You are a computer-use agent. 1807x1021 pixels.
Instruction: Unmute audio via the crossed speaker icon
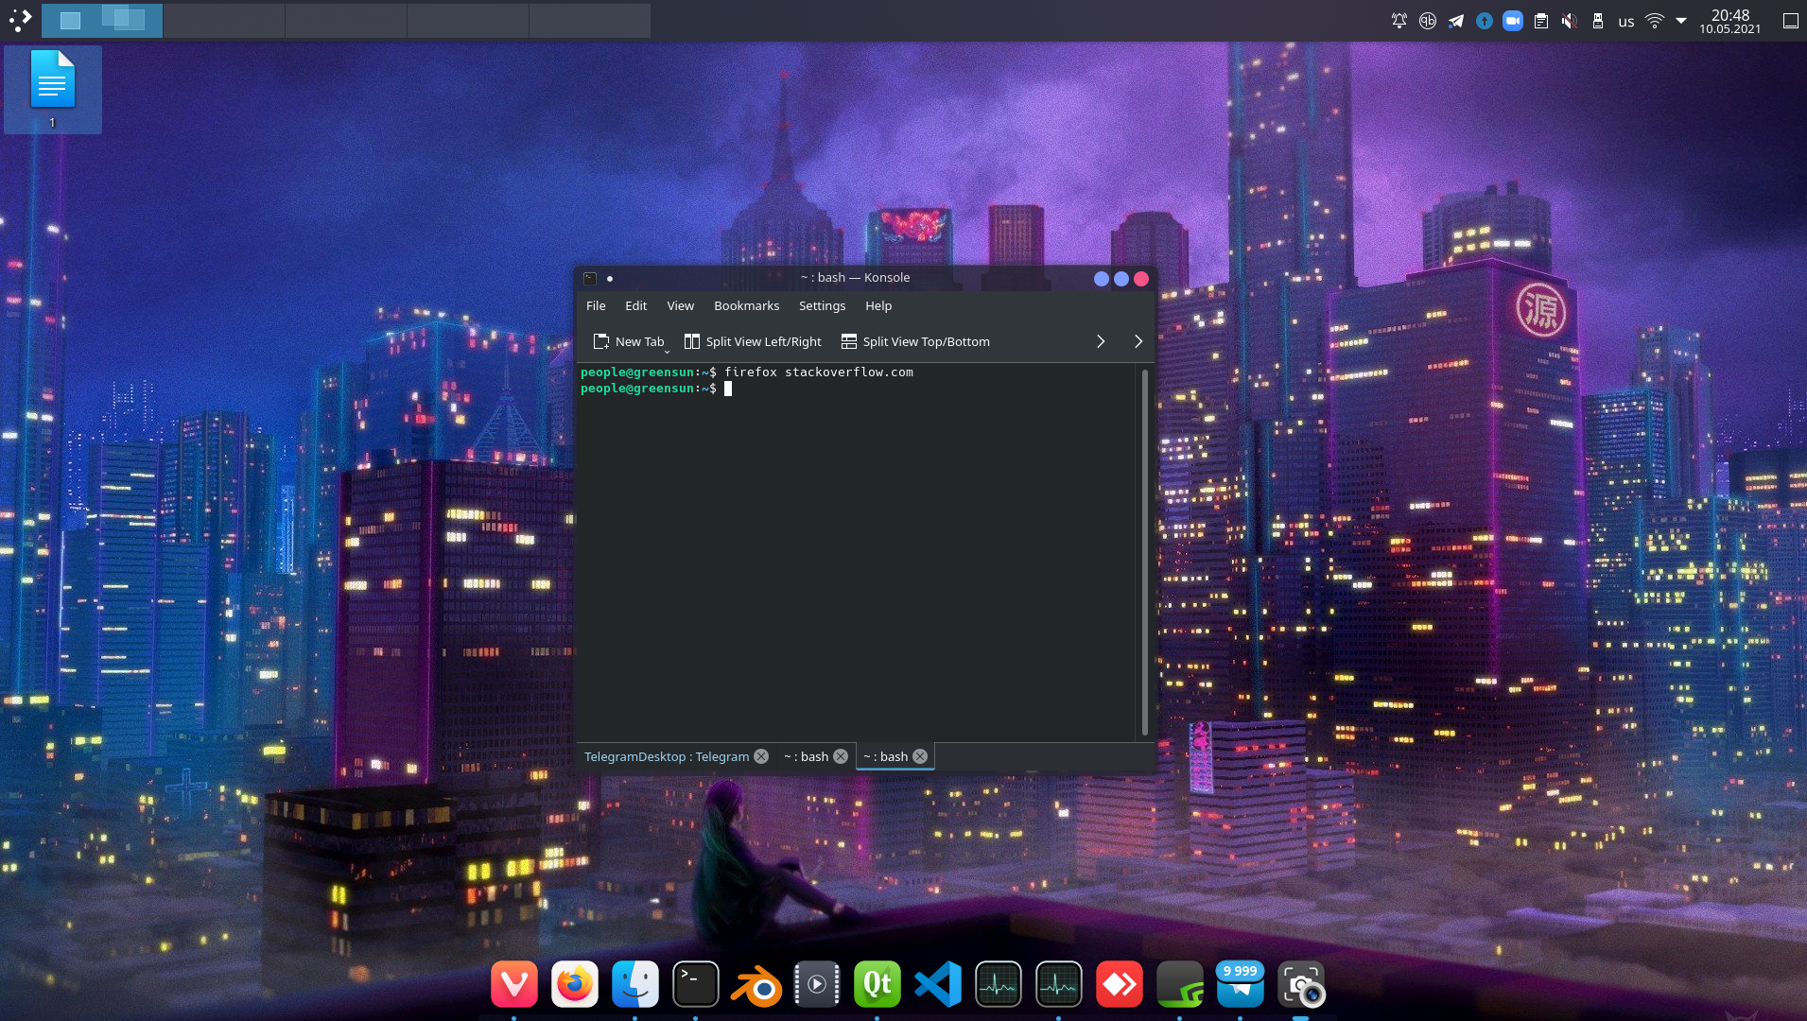tap(1570, 21)
